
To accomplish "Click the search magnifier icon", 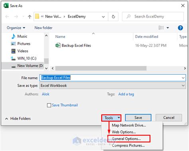I will 128,16.
